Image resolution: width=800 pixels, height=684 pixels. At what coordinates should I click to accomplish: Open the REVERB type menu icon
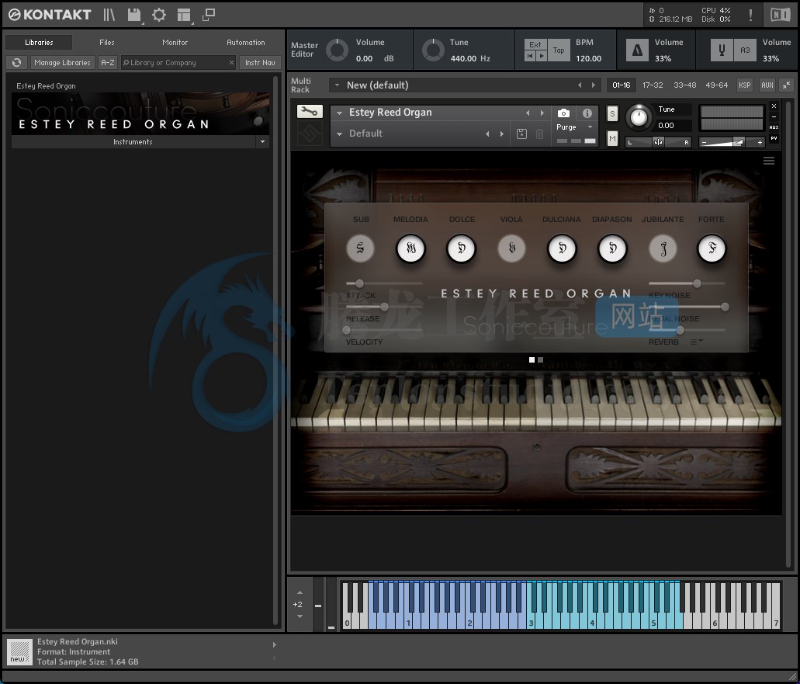coord(697,342)
